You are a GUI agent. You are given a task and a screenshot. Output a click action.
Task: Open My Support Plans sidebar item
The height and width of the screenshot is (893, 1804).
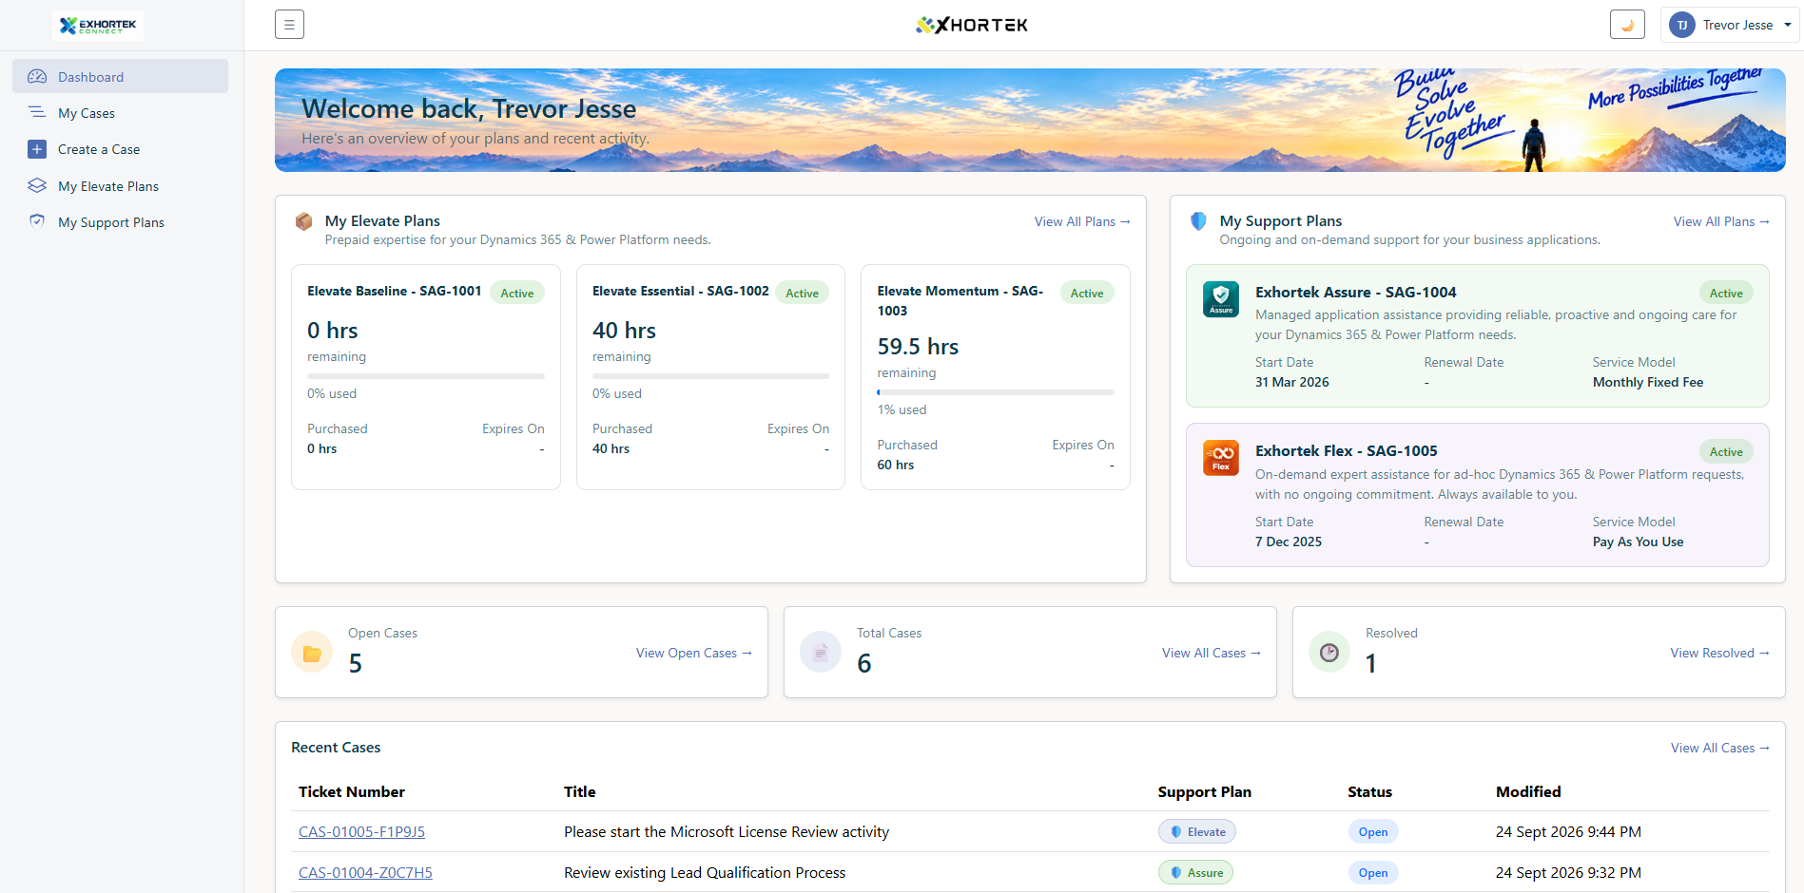tap(120, 222)
